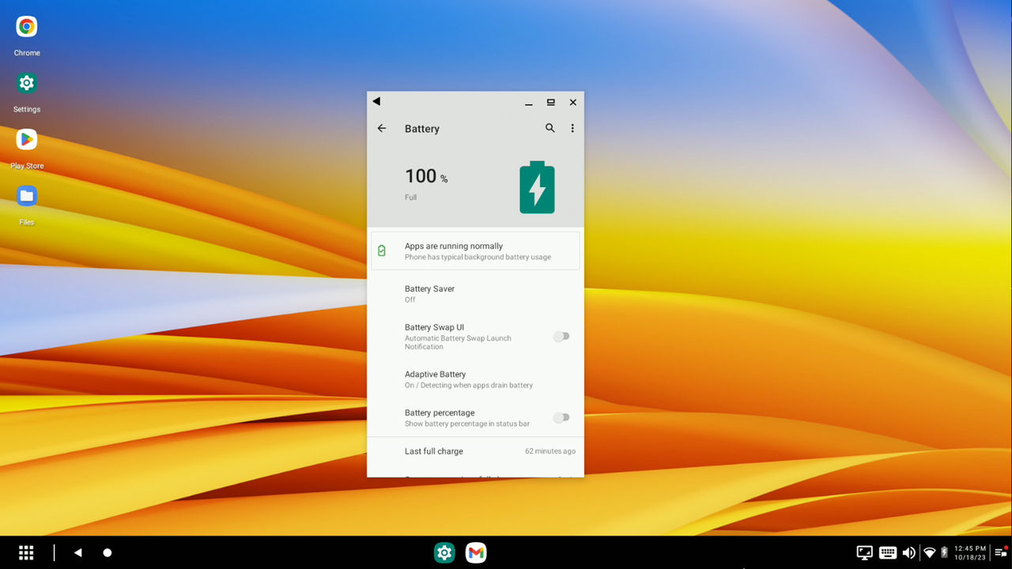The width and height of the screenshot is (1012, 569).
Task: Close the Battery settings window
Action: click(x=573, y=102)
